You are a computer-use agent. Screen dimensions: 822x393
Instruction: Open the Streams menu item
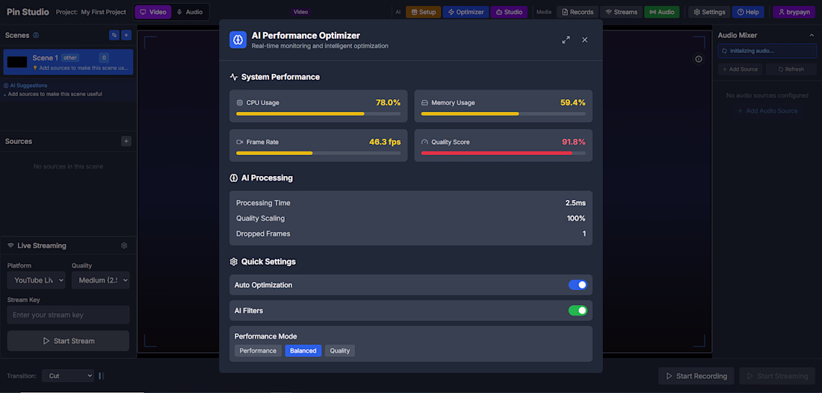pos(621,12)
